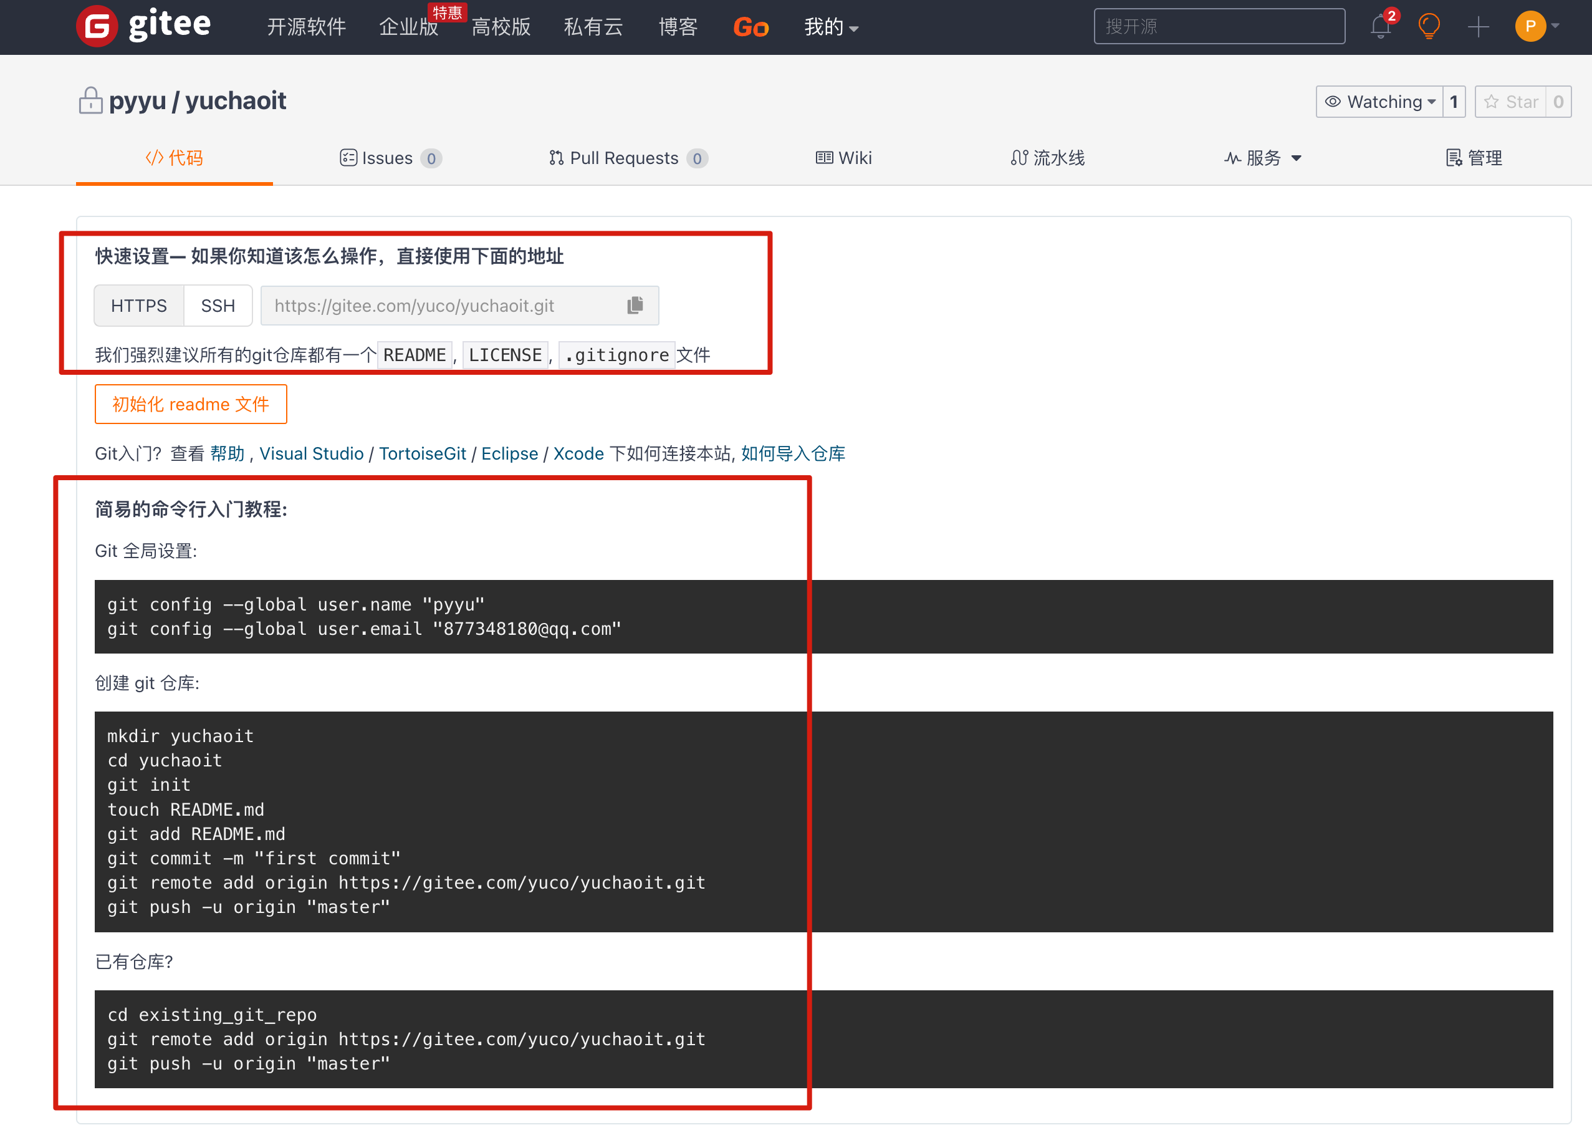Copy the repository URL with the clipboard icon

(635, 306)
